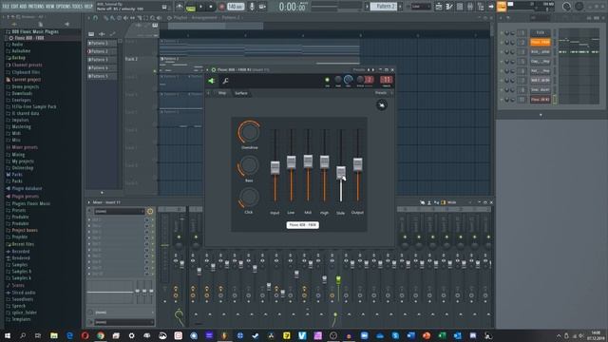The width and height of the screenshot is (608, 342).
Task: Open the mixer insert preset dropdown
Action: 120,211
